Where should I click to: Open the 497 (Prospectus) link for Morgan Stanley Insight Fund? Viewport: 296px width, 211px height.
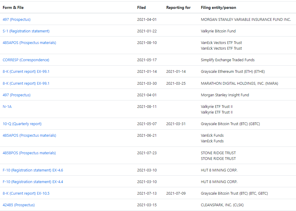point(17,95)
